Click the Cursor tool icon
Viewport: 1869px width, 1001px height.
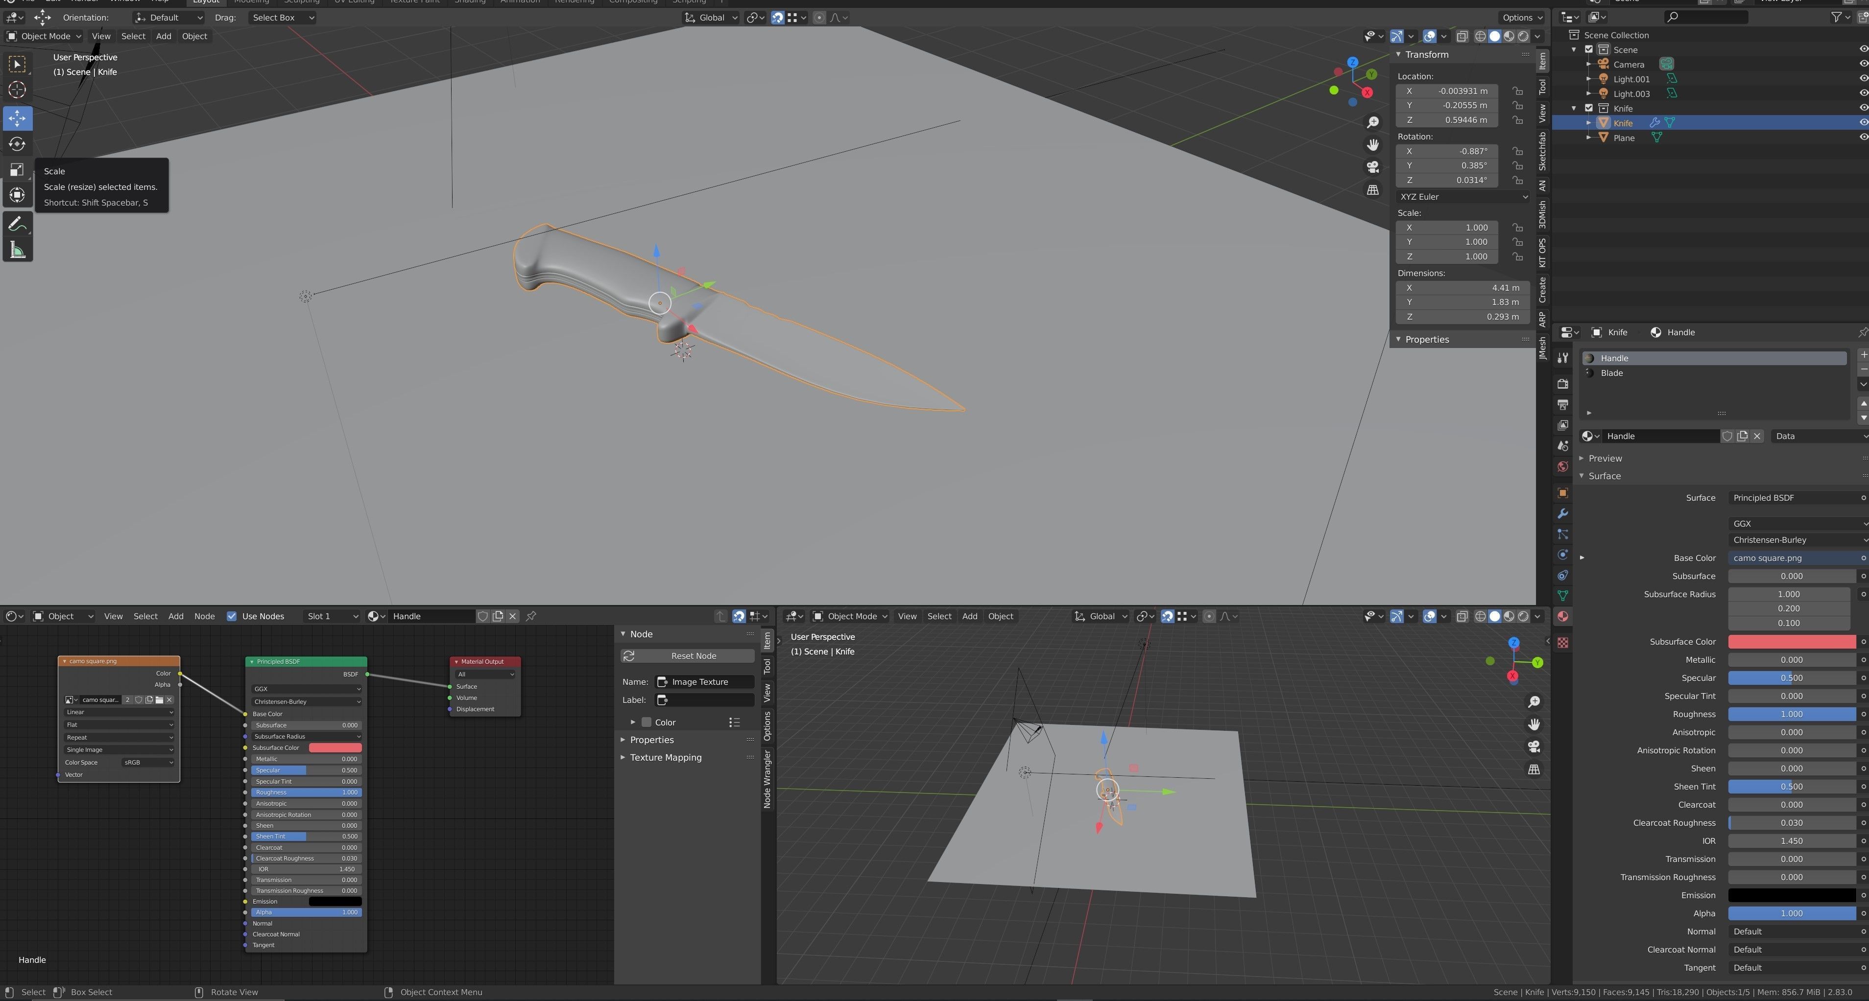click(x=17, y=90)
